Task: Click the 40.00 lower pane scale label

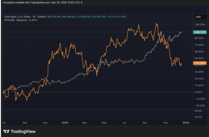Action: (x=198, y=117)
